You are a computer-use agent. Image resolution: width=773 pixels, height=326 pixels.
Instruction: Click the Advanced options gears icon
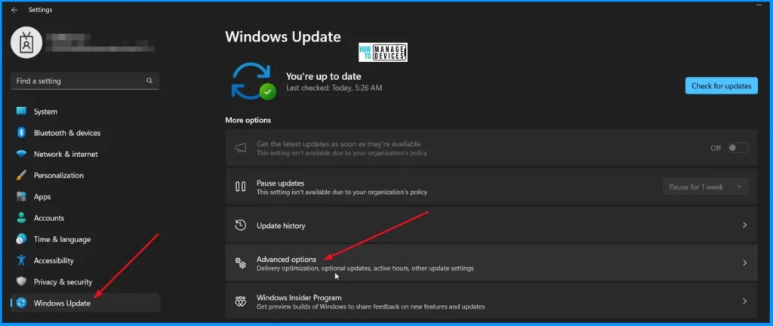[241, 263]
